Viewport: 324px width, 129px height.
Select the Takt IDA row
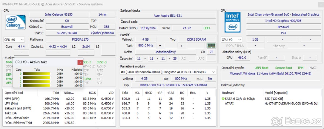tap(59, 113)
